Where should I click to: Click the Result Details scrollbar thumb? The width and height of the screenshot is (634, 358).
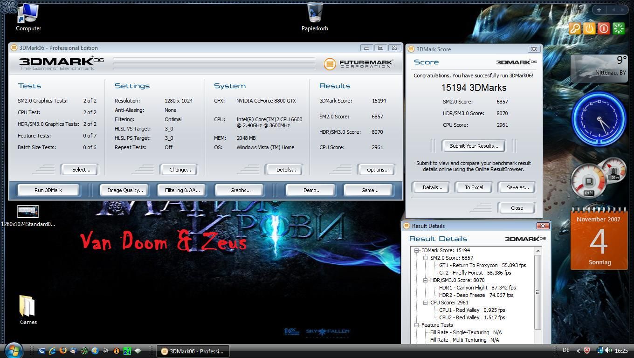(538, 292)
